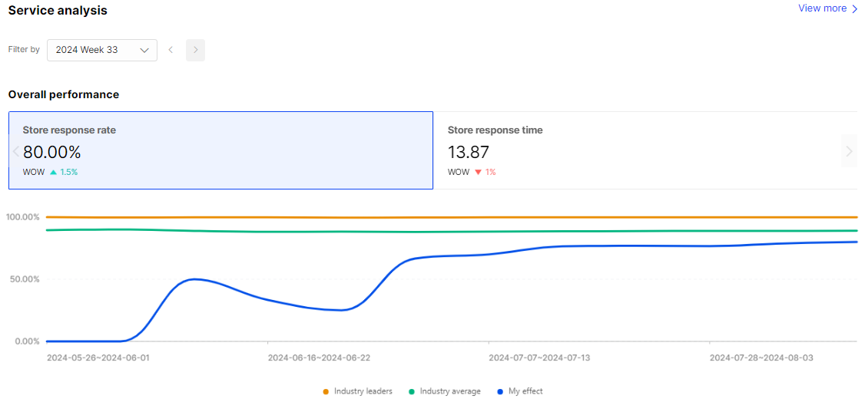Screen dimensions: 865x402
Task: Slide the metrics carousel left with the arrow
Action: pyautogui.click(x=16, y=151)
